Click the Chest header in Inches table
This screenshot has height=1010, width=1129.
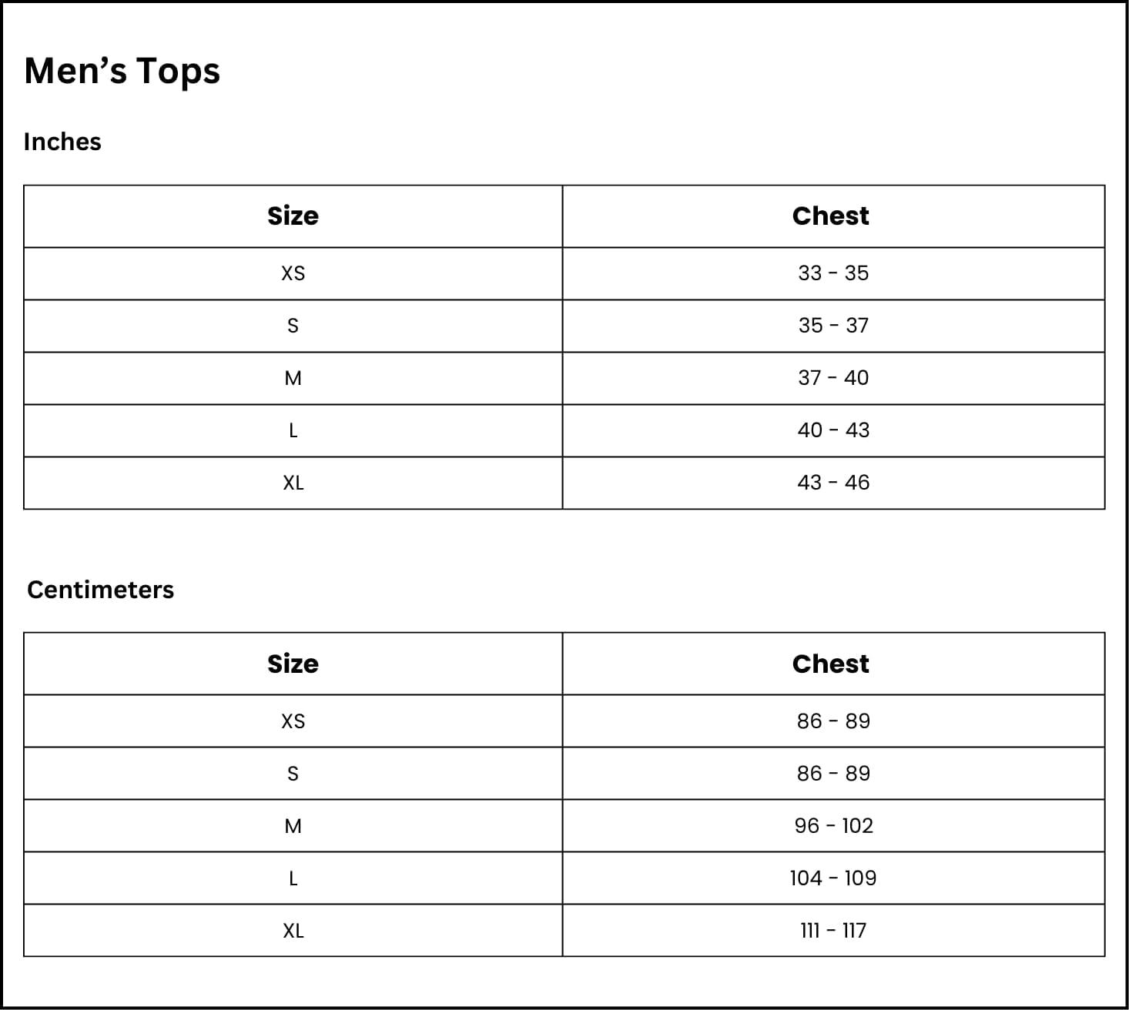(831, 216)
